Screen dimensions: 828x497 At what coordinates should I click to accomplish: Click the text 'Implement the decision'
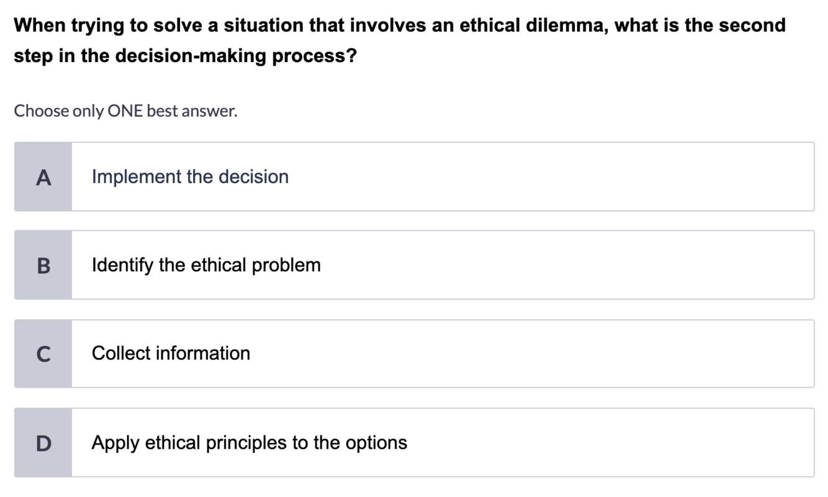click(190, 177)
